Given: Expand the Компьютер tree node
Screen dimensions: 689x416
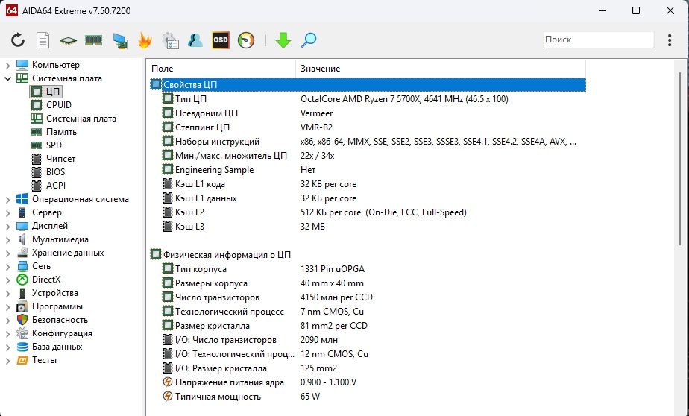Looking at the screenshot, I should pyautogui.click(x=8, y=66).
